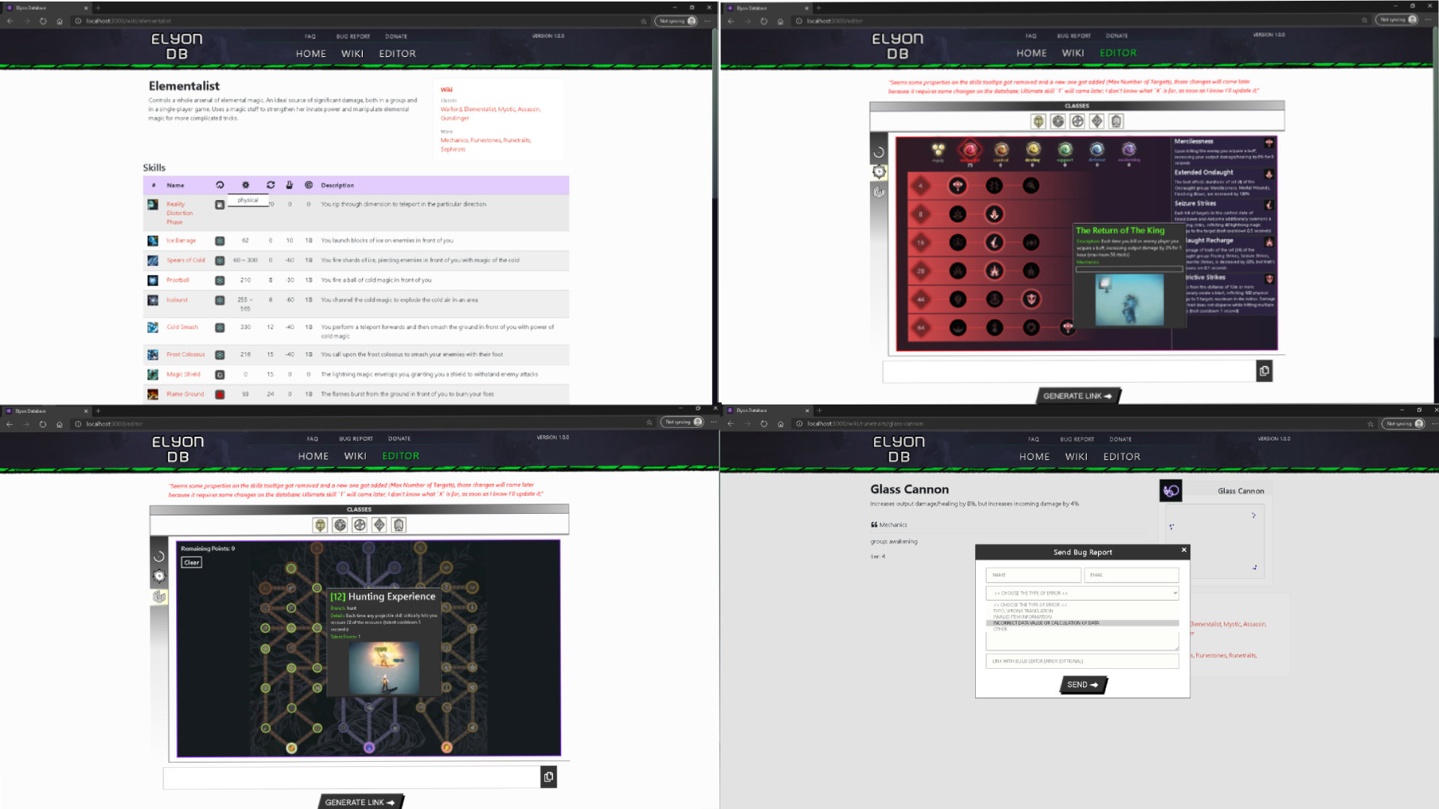
Task: Open the error type dropdown in the bug report
Action: [1081, 593]
